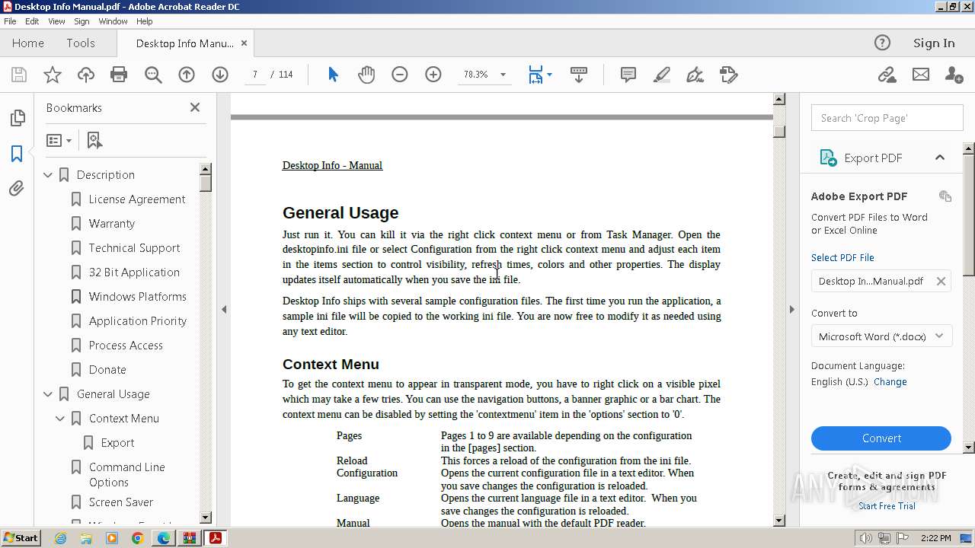Add a sticky note comment
Image resolution: width=975 pixels, height=548 pixels.
point(628,75)
